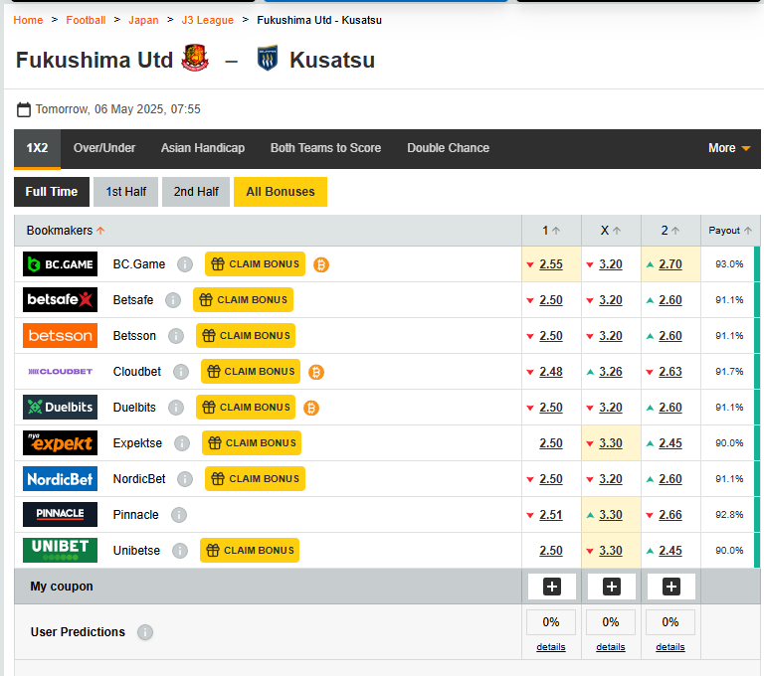
Task: Open J3 League breadcrumb link
Action: [207, 20]
